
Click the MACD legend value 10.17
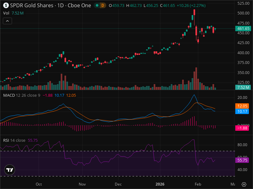(x=59, y=95)
